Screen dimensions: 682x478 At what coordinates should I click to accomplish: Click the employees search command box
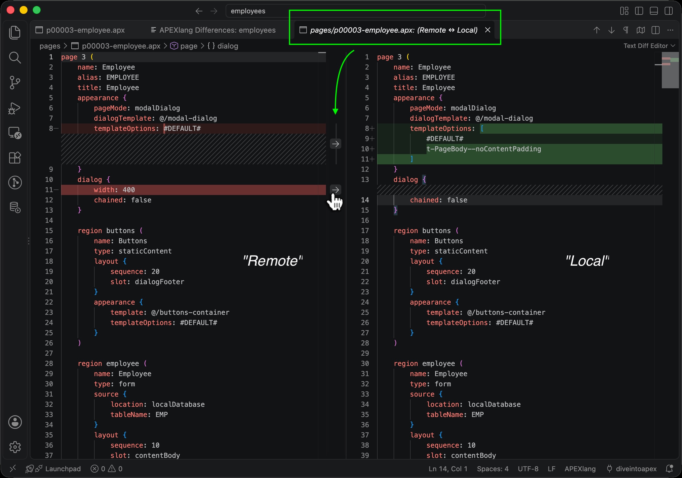point(355,11)
